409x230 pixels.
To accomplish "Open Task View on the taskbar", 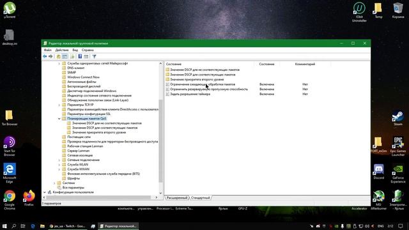I will pos(23,226).
